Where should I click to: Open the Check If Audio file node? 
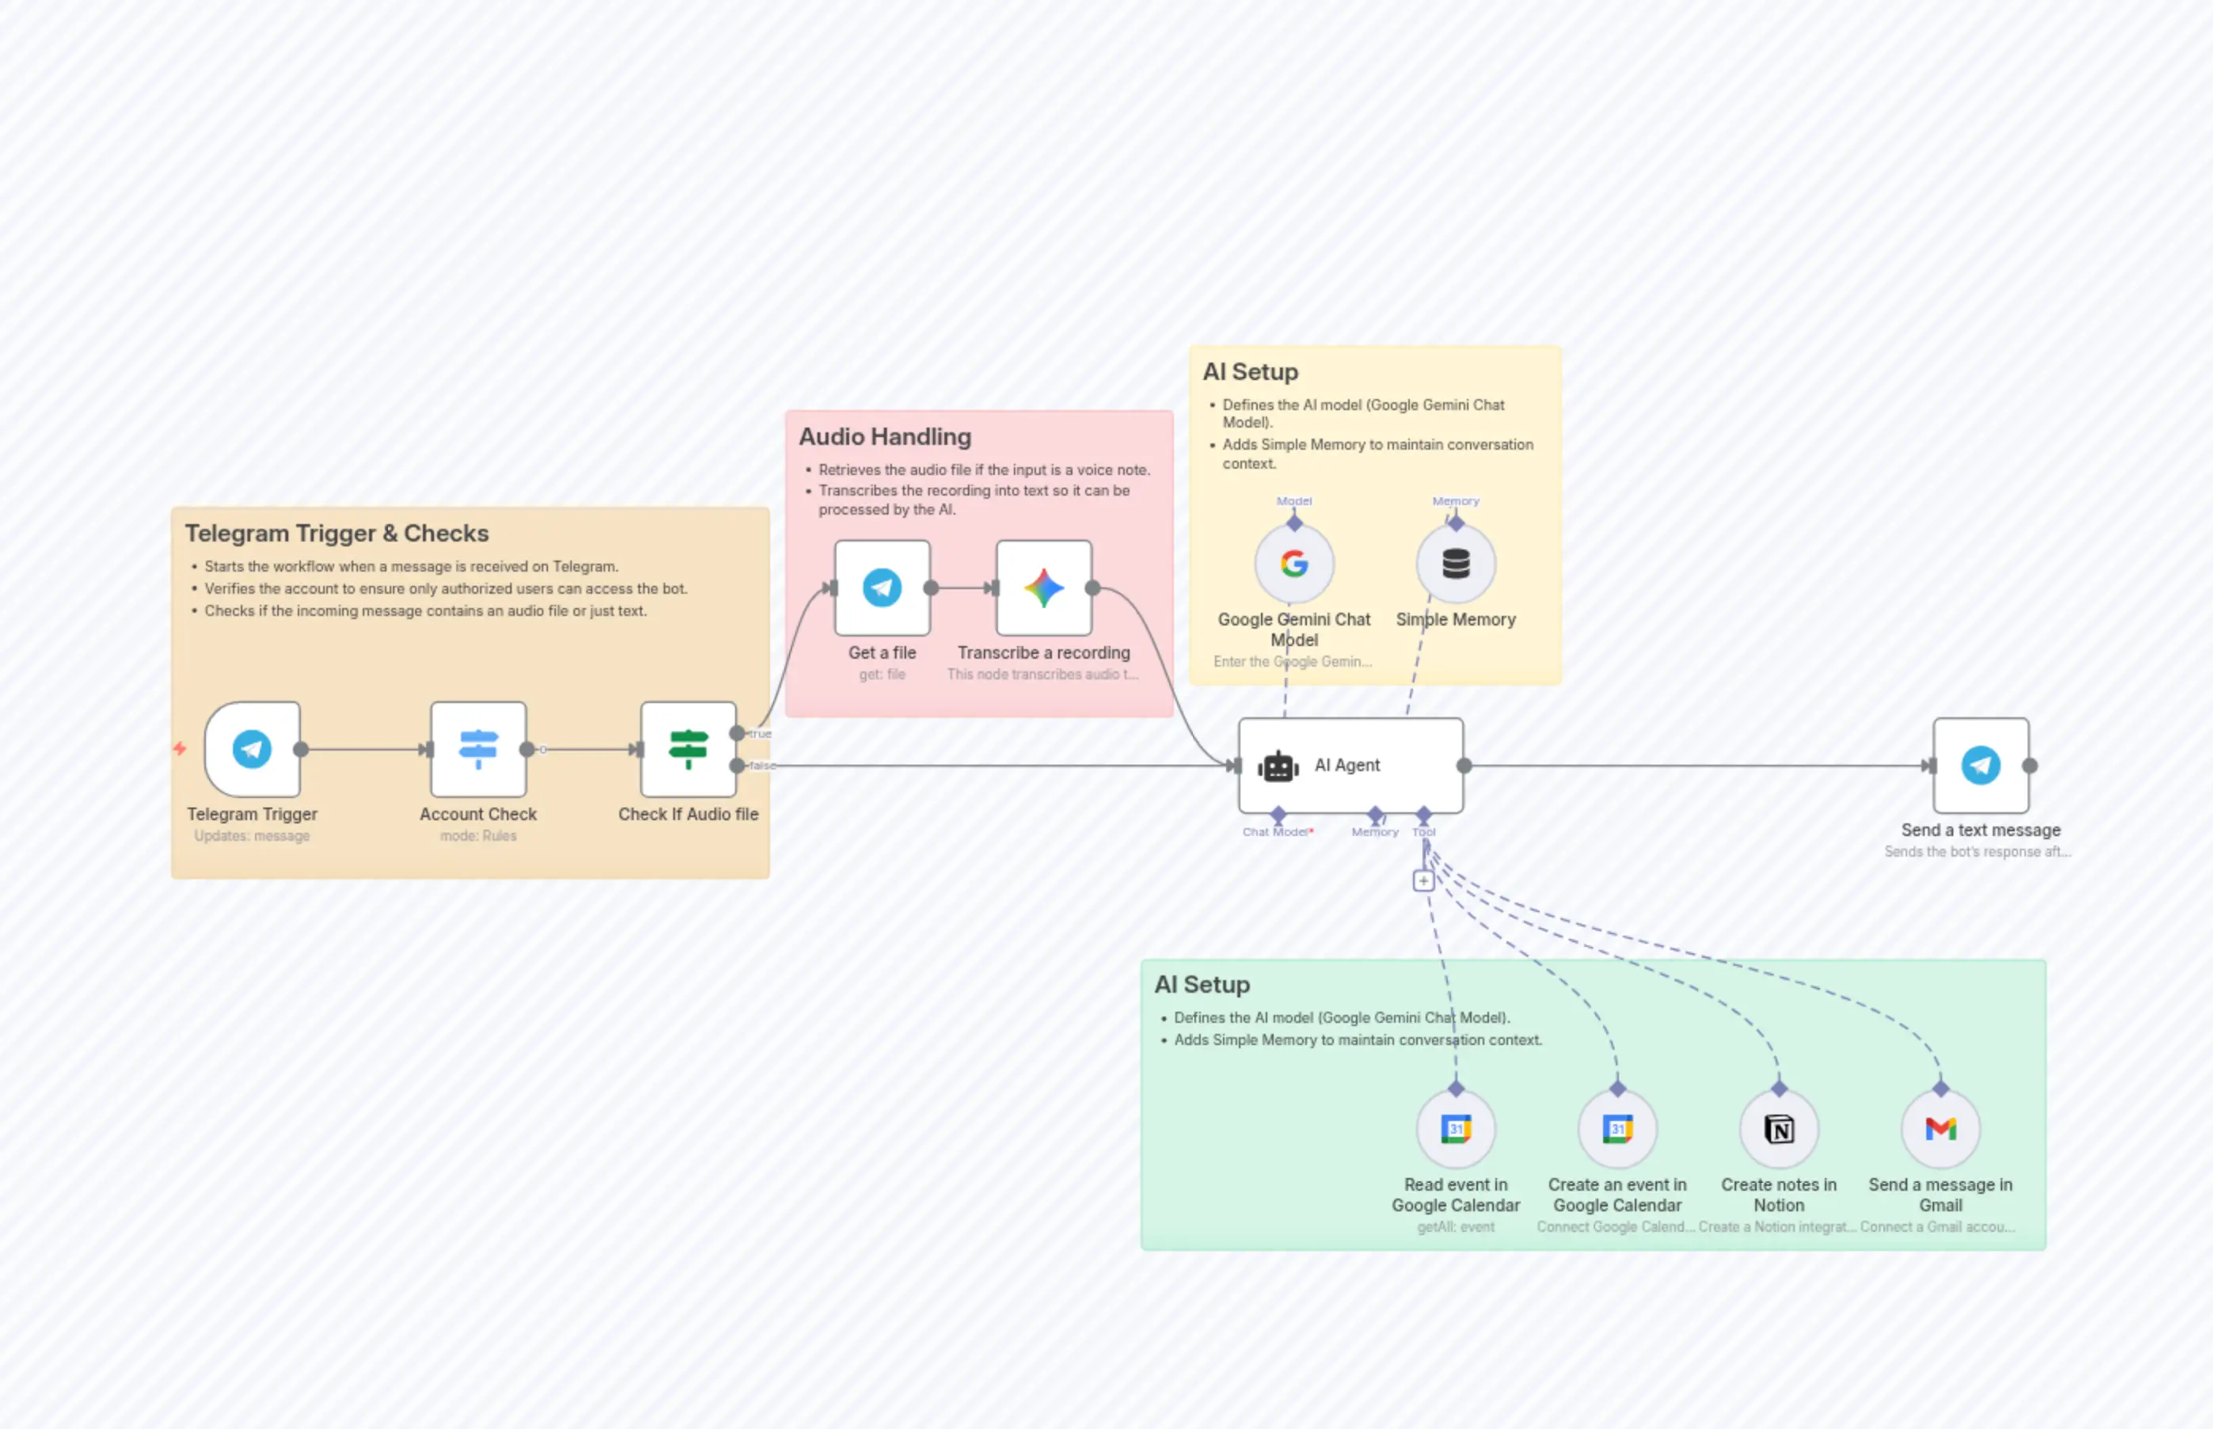688,749
